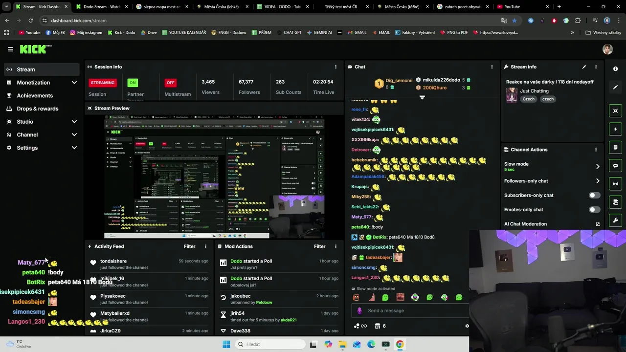Show more bookmarks chevron
This screenshot has width=626, height=352.
572,33
